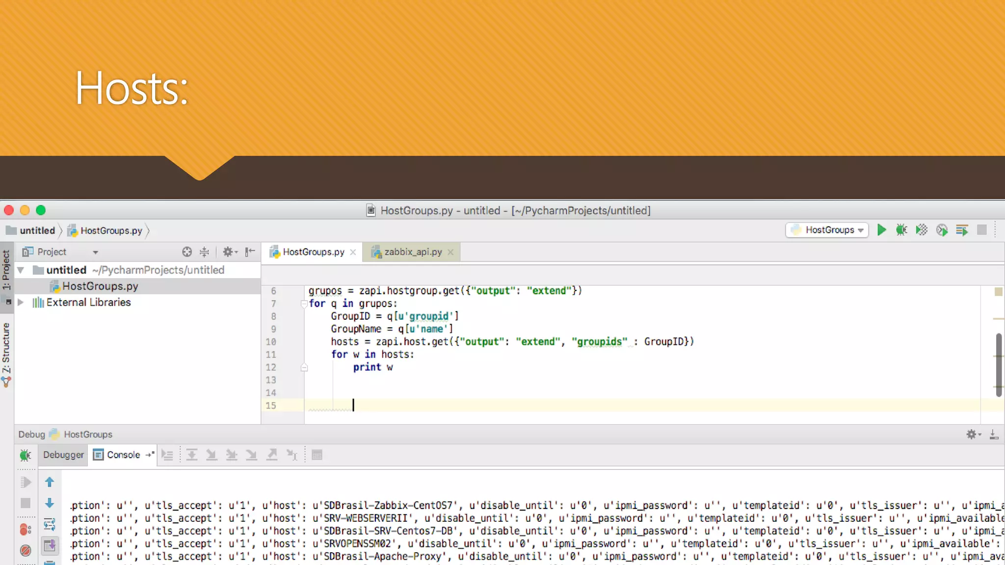Screen dimensions: 1005x565
Task: Click the scroll-from-source target icon in Project panel
Action: click(187, 252)
